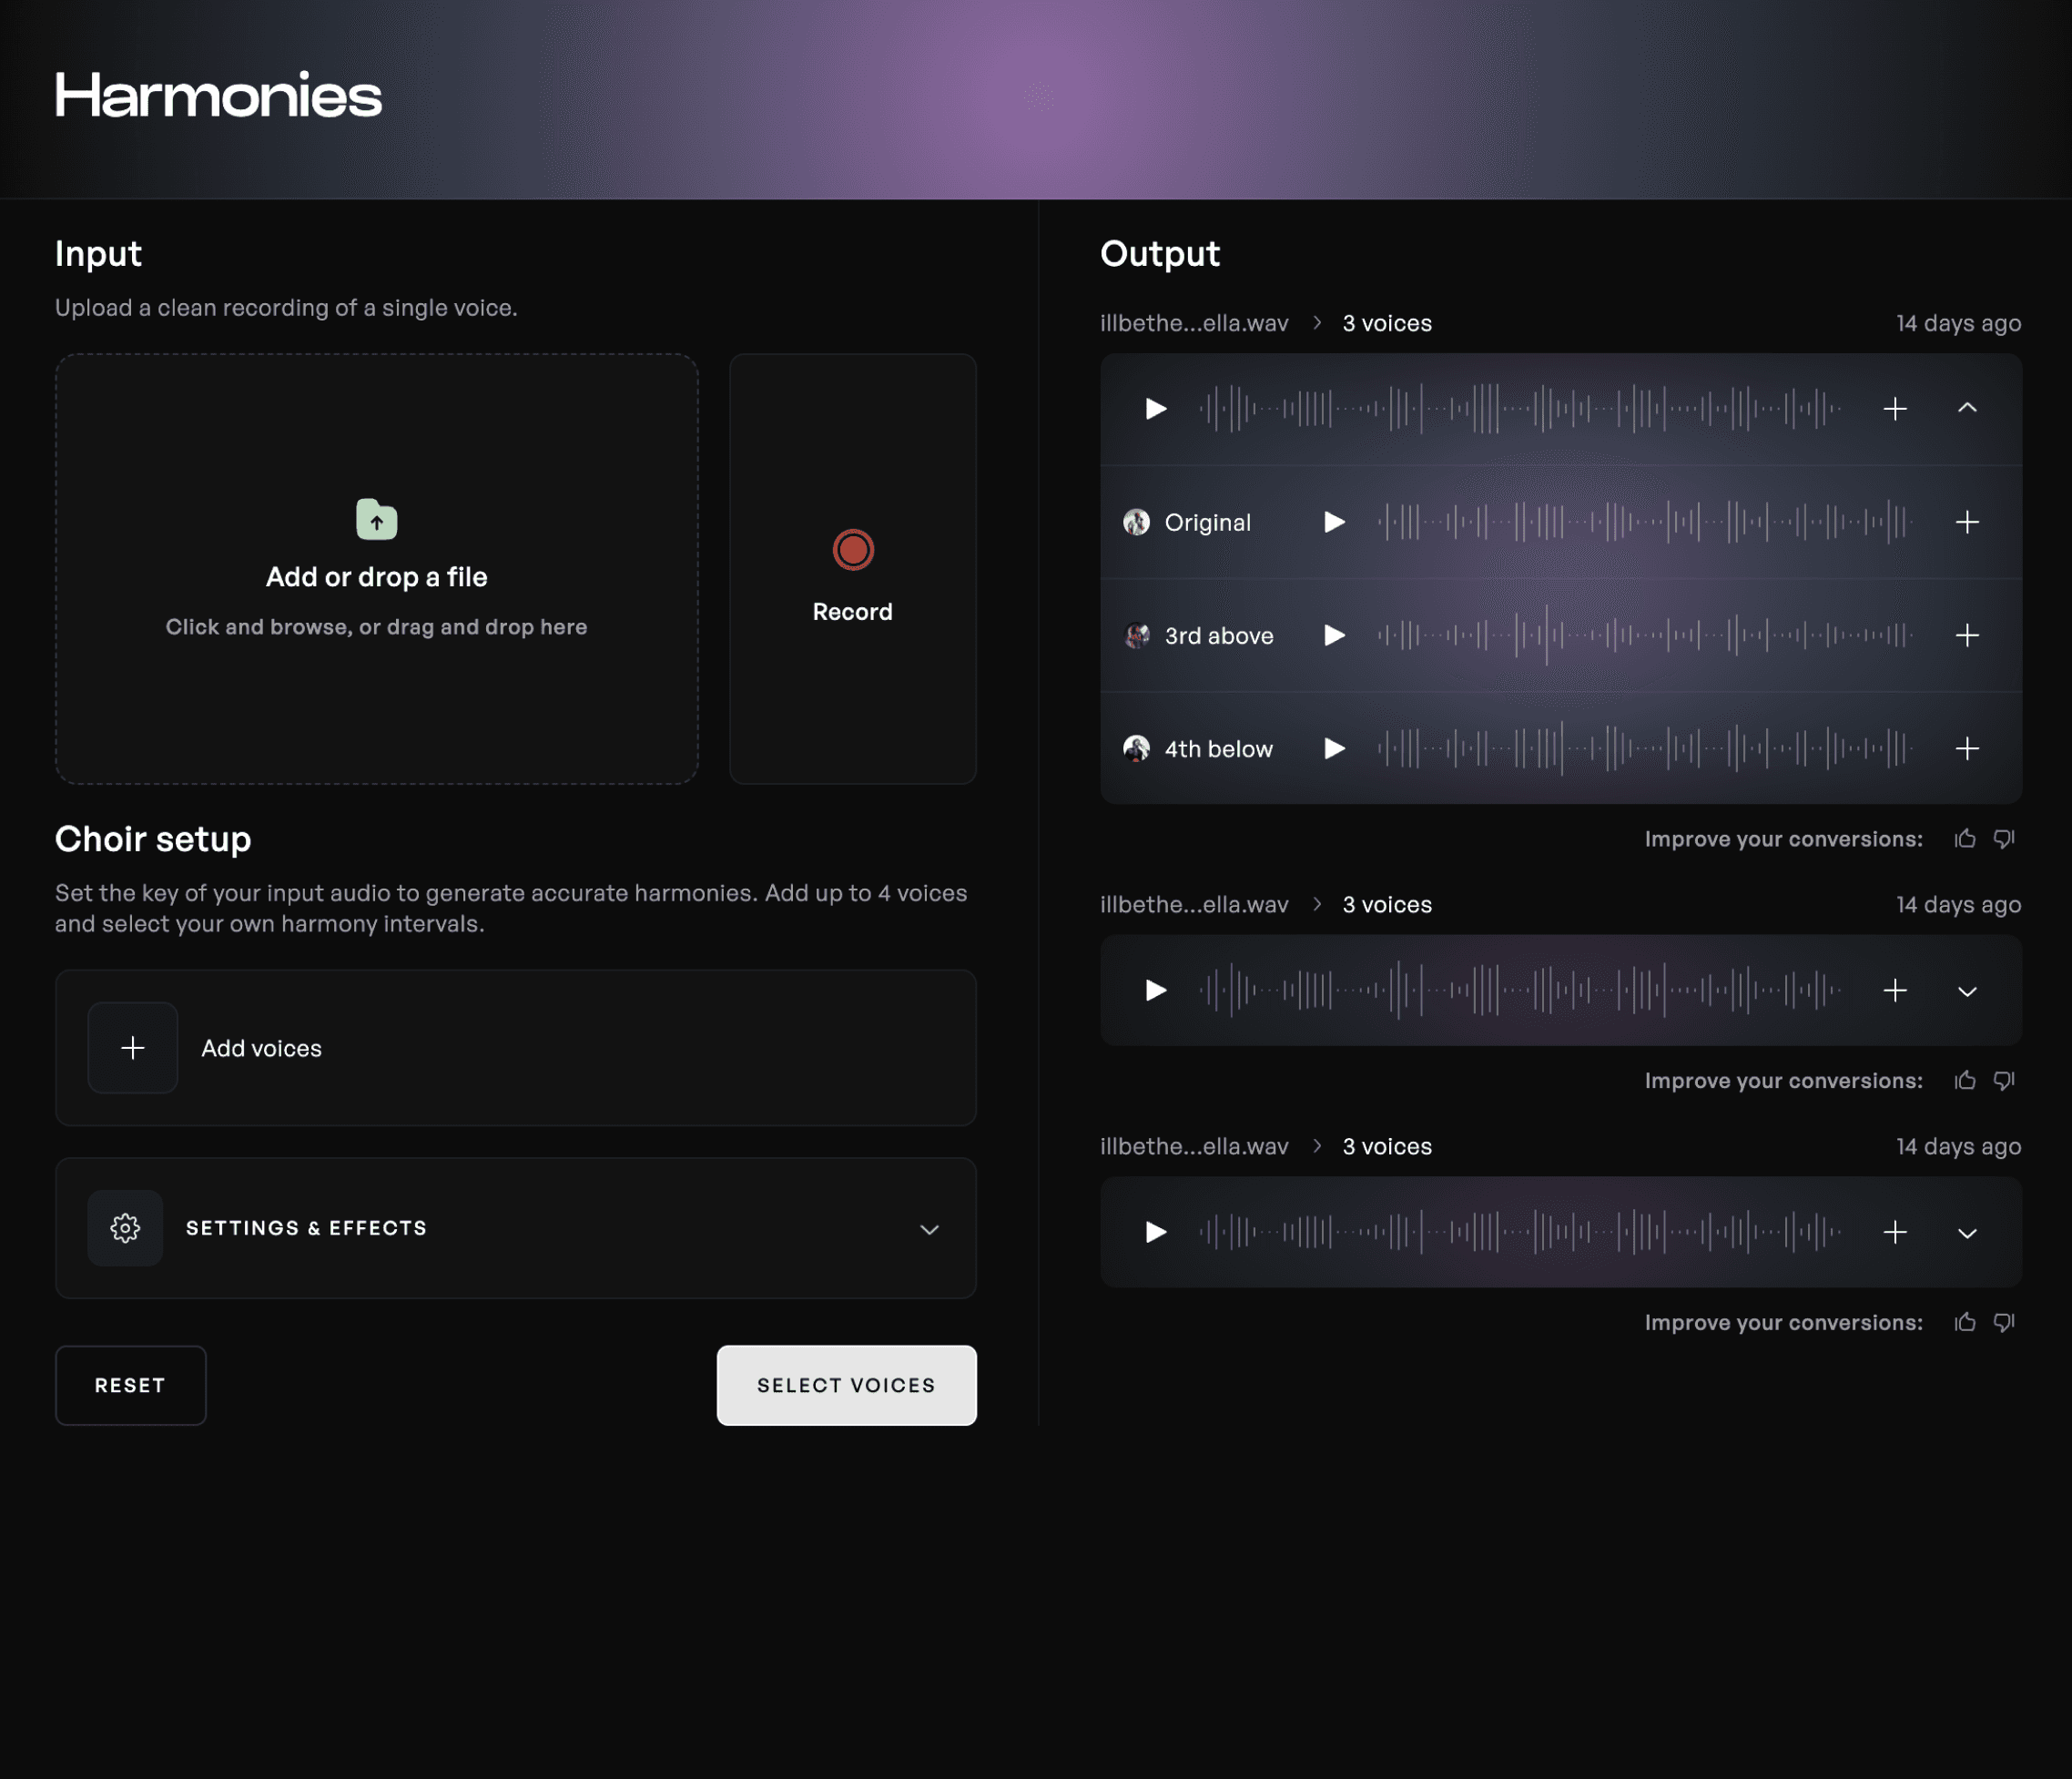The image size is (2072, 1779).
Task: Click the settings gear icon
Action: click(x=125, y=1228)
